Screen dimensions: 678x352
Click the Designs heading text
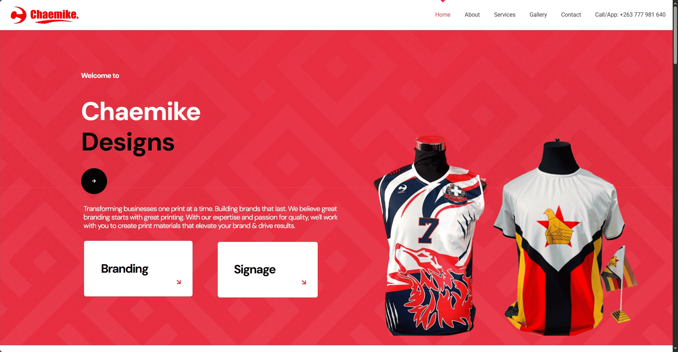click(128, 142)
